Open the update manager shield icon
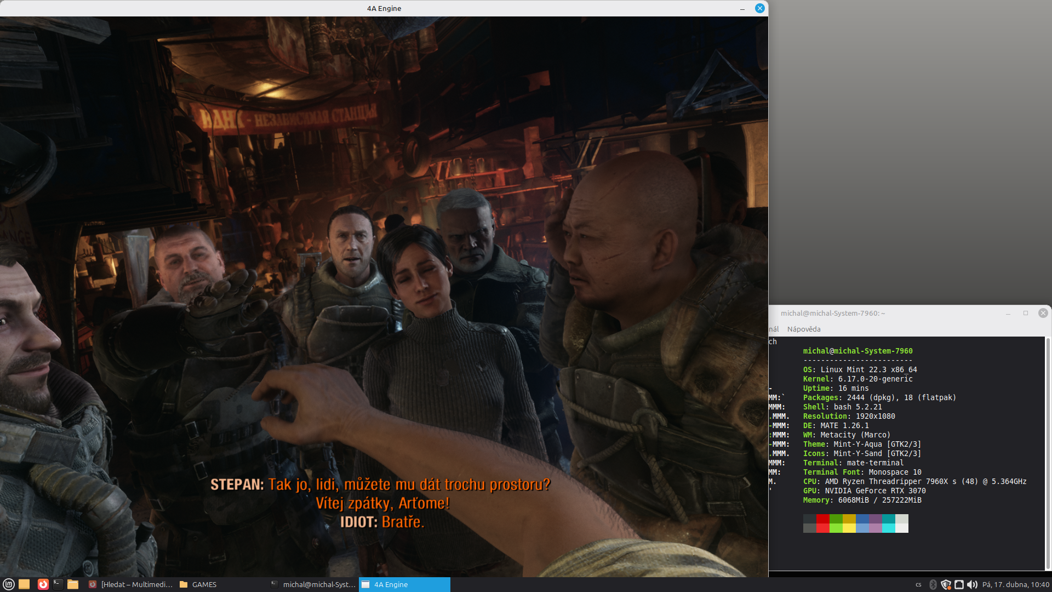This screenshot has height=592, width=1052. [x=946, y=584]
